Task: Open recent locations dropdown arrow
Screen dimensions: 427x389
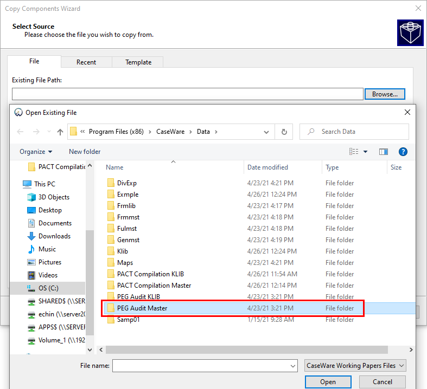Action: pyautogui.click(x=49, y=132)
